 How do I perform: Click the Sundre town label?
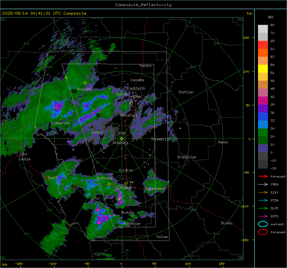tap(97, 132)
